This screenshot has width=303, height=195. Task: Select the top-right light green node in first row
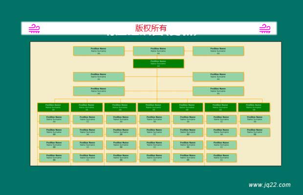pyautogui.click(x=218, y=51)
